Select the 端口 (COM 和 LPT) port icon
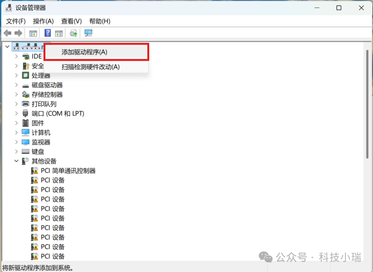Viewport: 373px width, 272px height. (x=25, y=114)
